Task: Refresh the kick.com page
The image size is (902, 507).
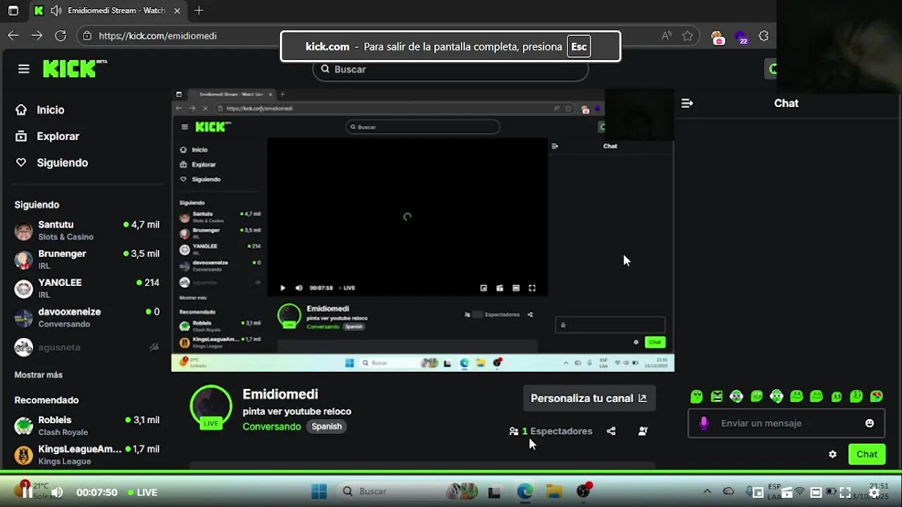Action: [x=61, y=35]
